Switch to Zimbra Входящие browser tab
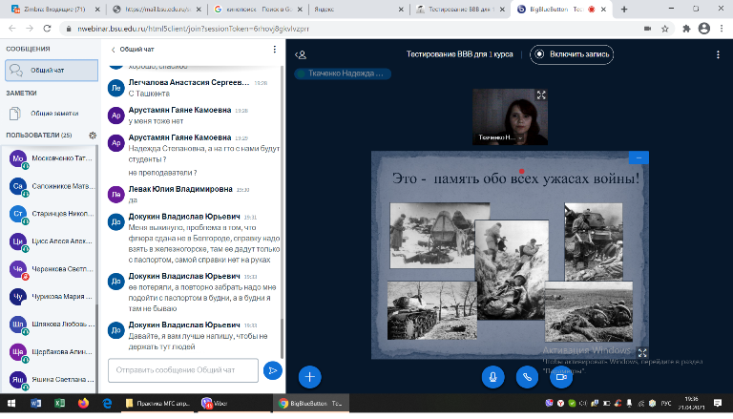This screenshot has width=733, height=419. [x=50, y=8]
